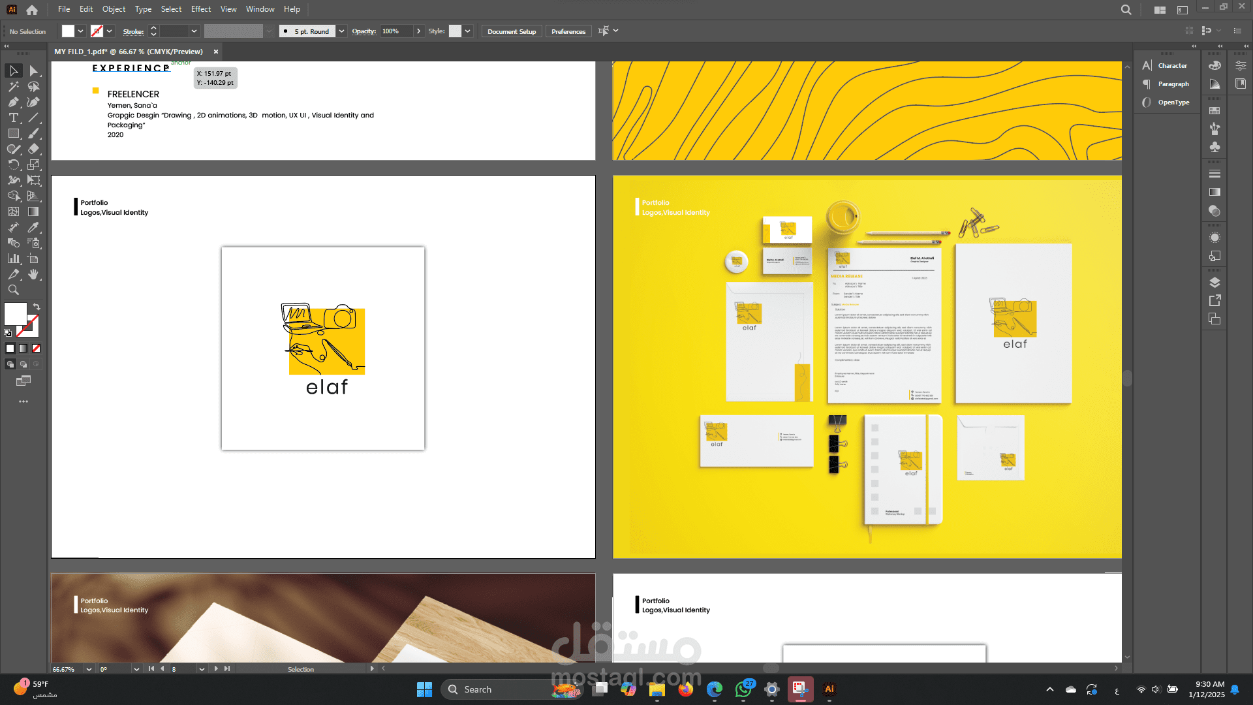Open the Color panel palette icon
Image resolution: width=1253 pixels, height=705 pixels.
pos(1214,65)
